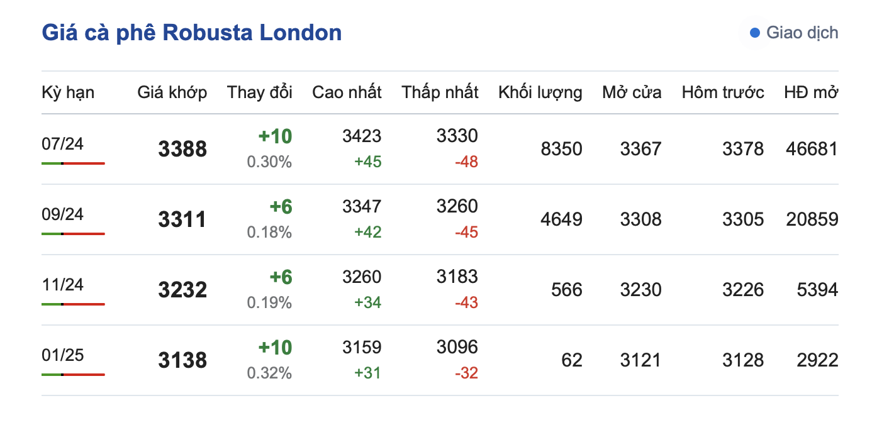Viewport: 872px width, 425px height.
Task: Open the Giá cà phê Robusta London title
Action: 192,33
